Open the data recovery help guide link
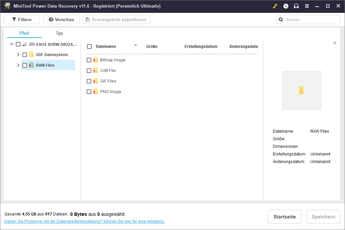The height and width of the screenshot is (230, 345). point(84,221)
